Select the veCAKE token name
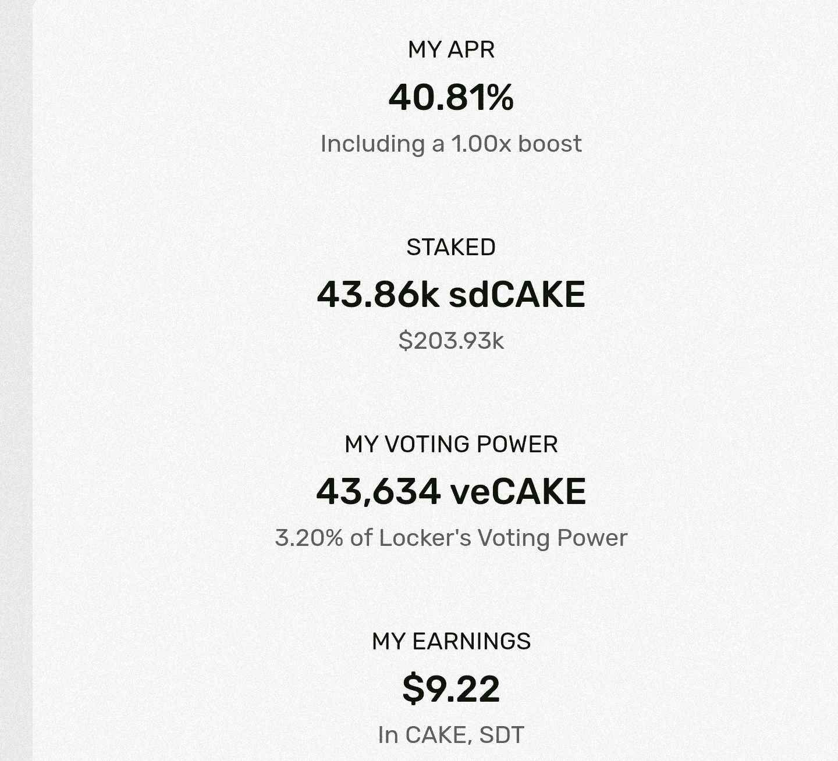Image resolution: width=838 pixels, height=761 pixels. [x=518, y=492]
